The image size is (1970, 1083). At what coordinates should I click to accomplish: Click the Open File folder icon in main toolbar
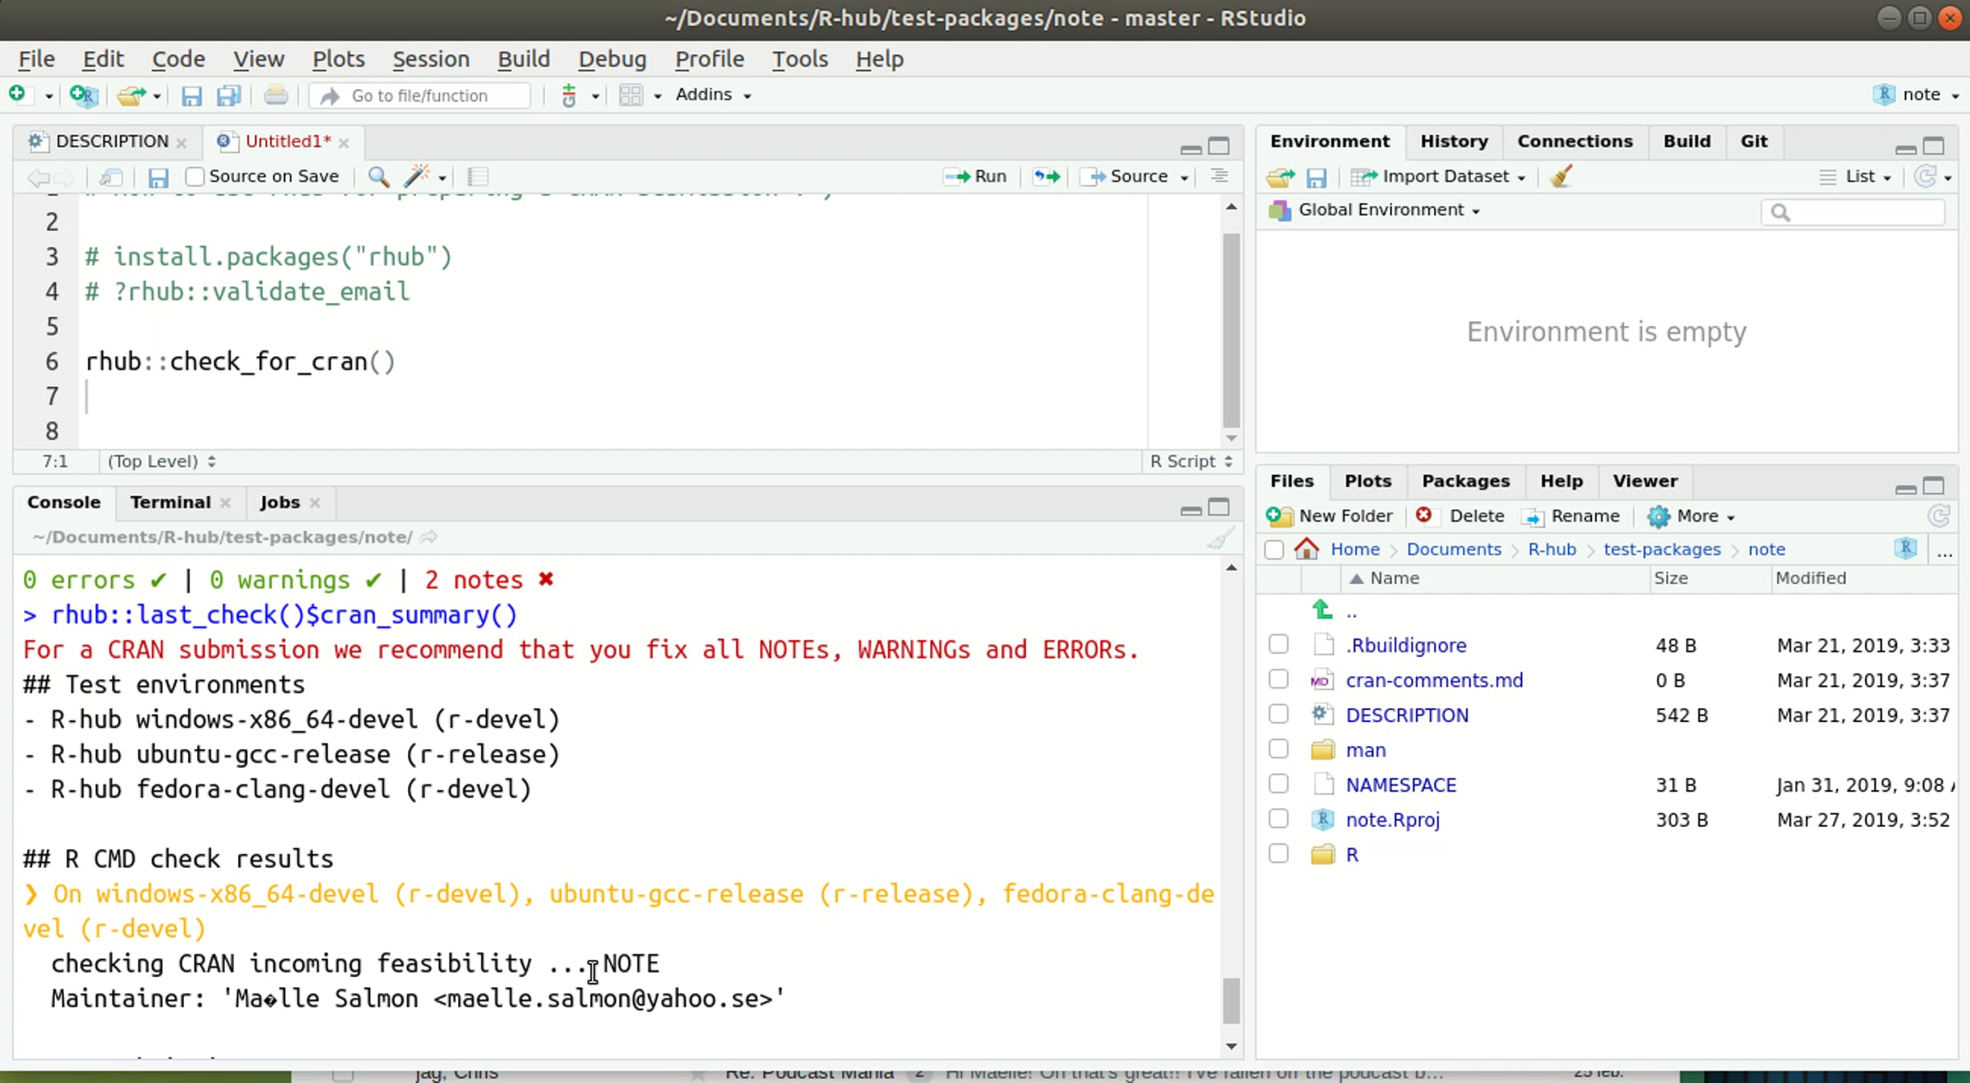tap(131, 95)
